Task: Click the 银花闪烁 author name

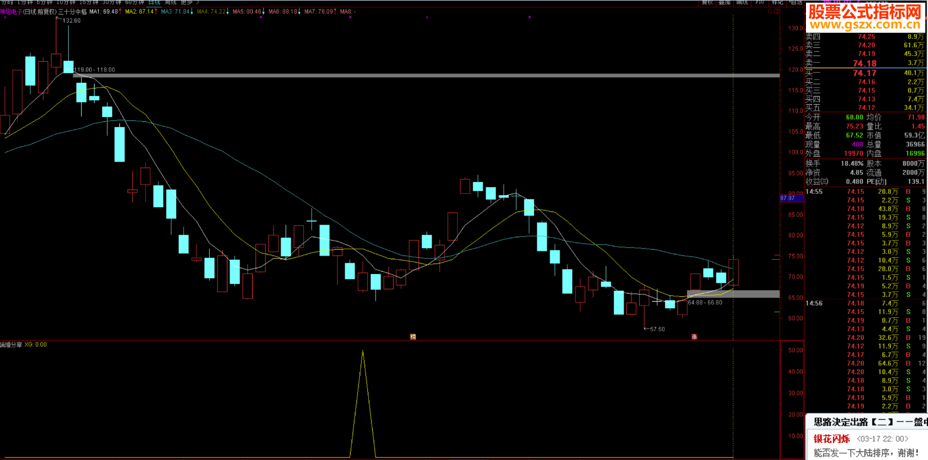Action: point(832,439)
